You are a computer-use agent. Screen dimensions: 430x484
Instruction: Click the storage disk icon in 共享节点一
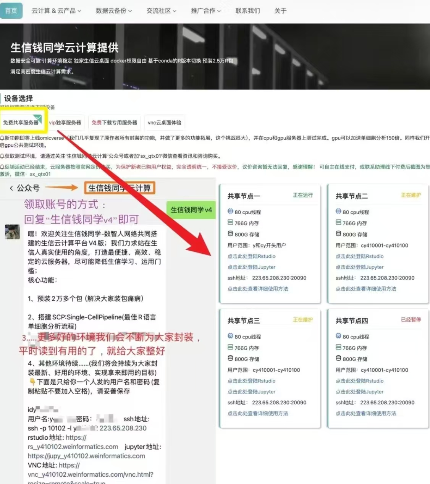pyautogui.click(x=230, y=233)
